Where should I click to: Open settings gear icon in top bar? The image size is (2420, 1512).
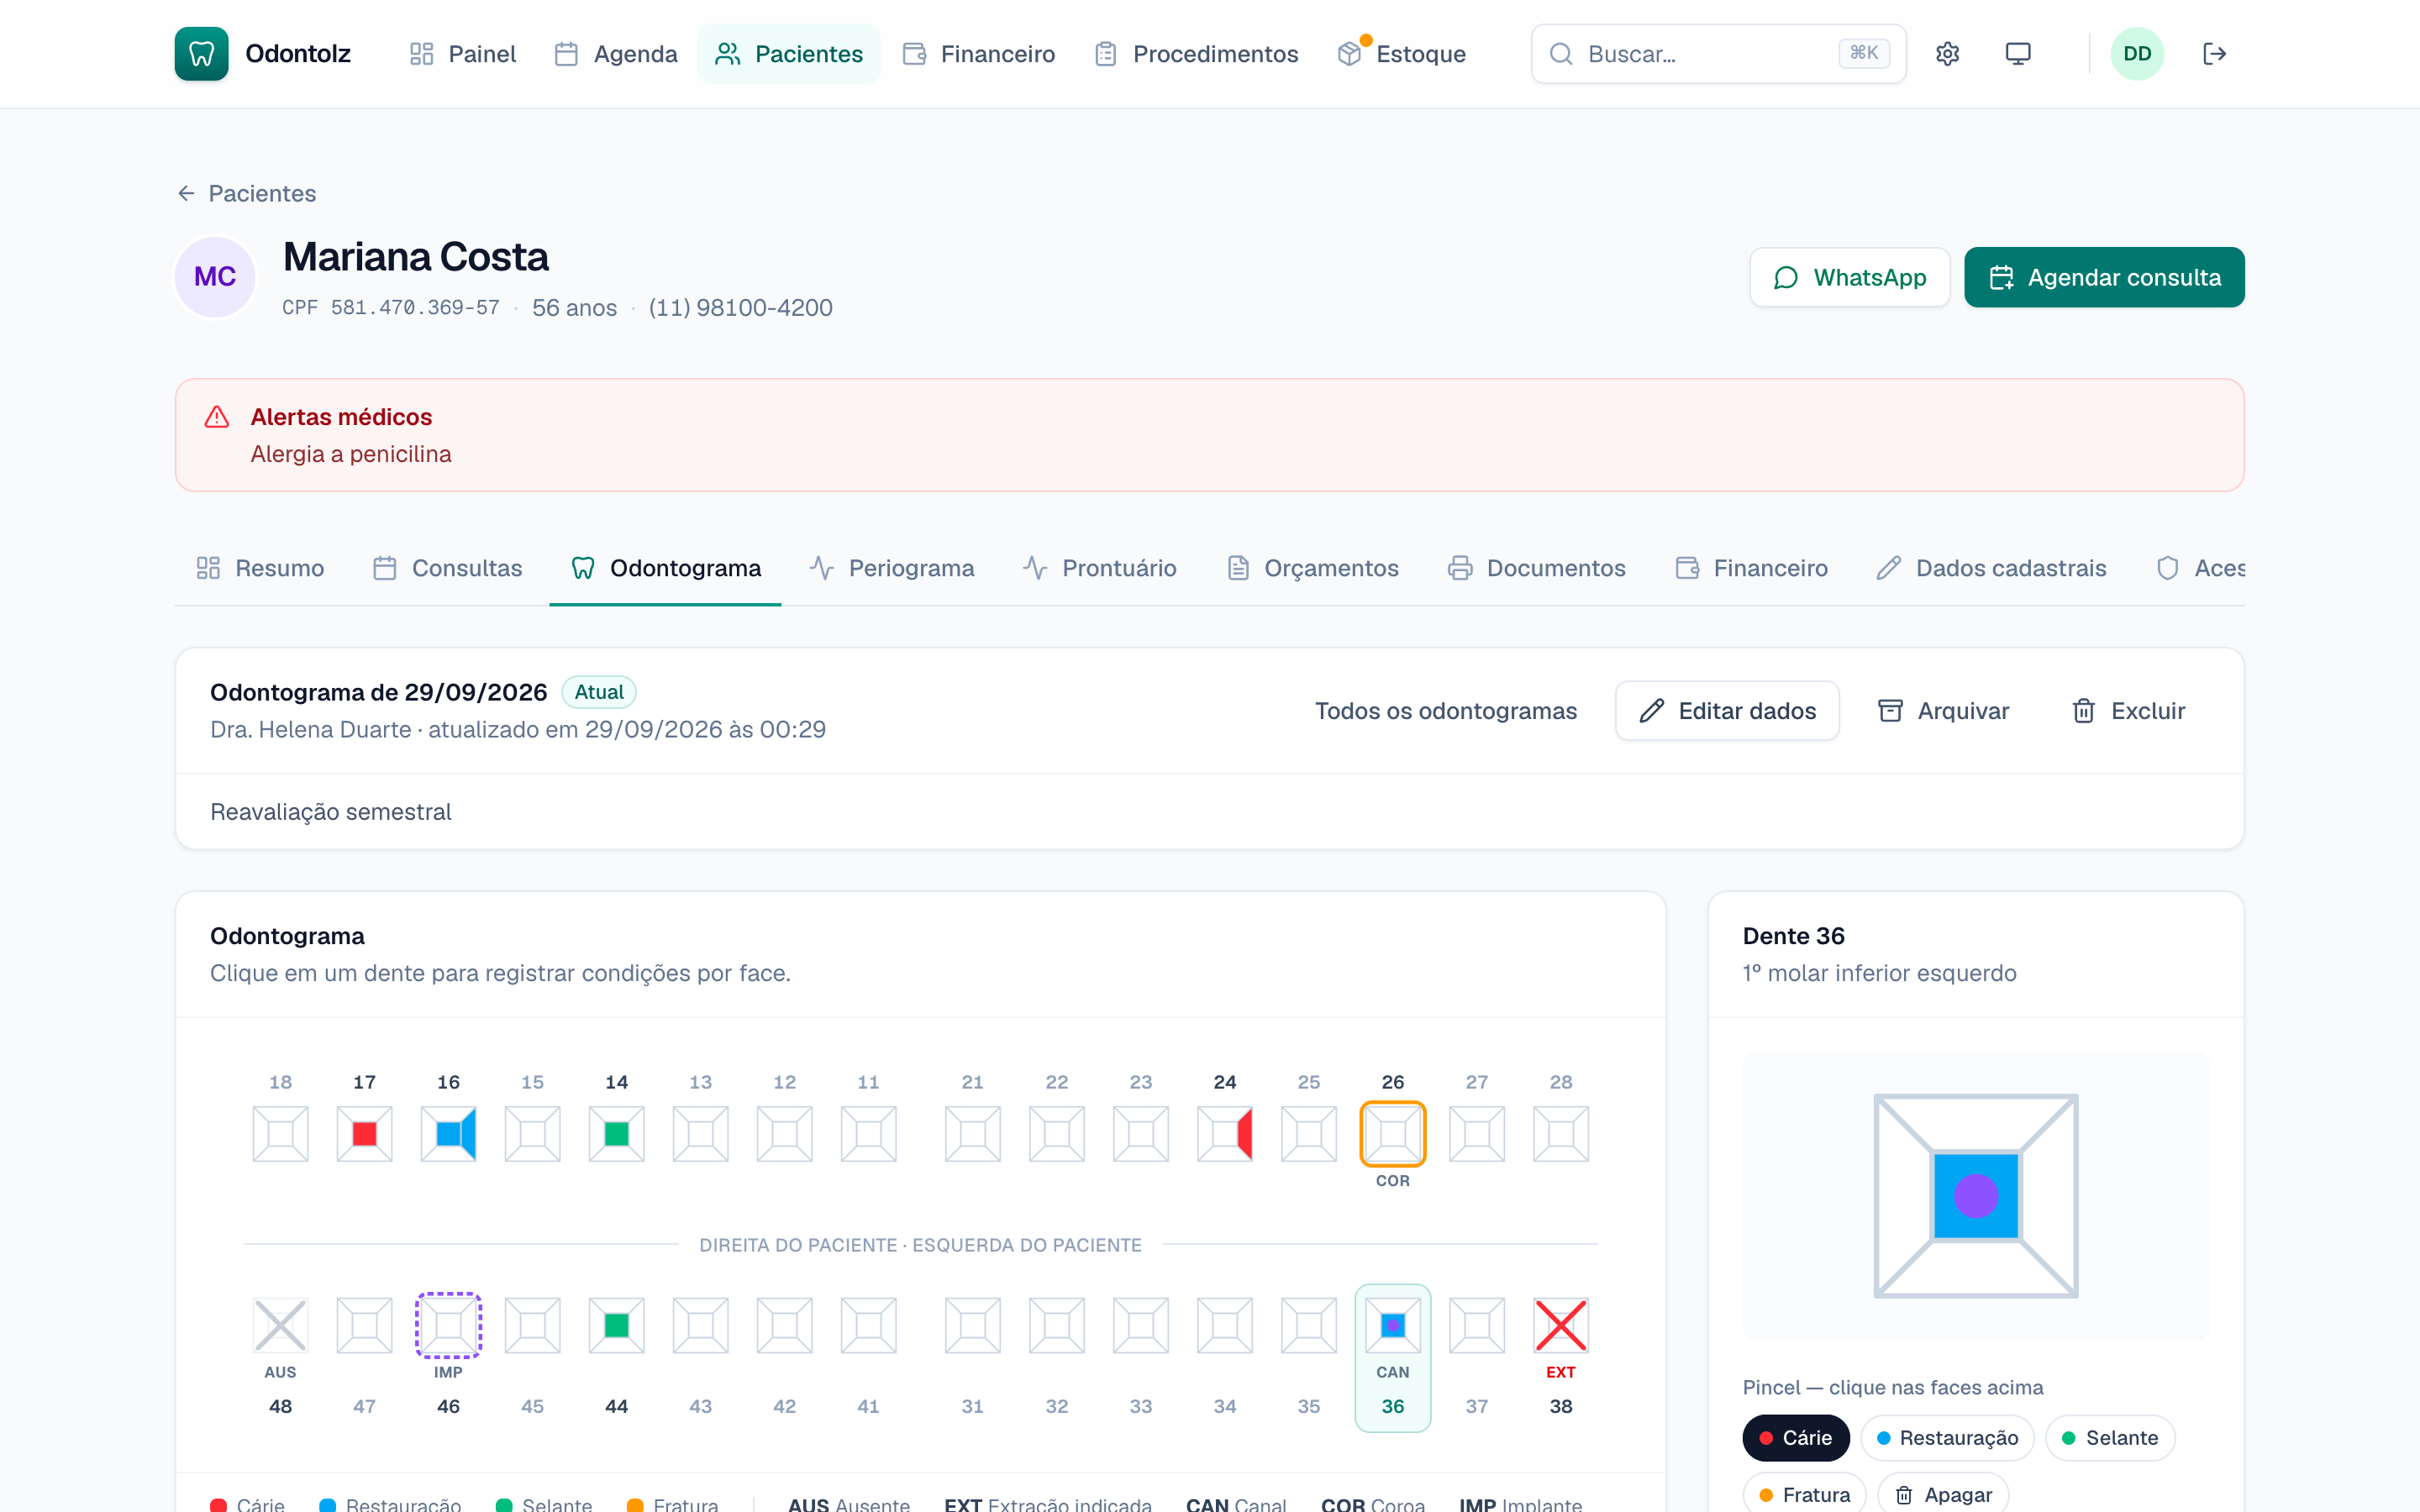click(1946, 54)
